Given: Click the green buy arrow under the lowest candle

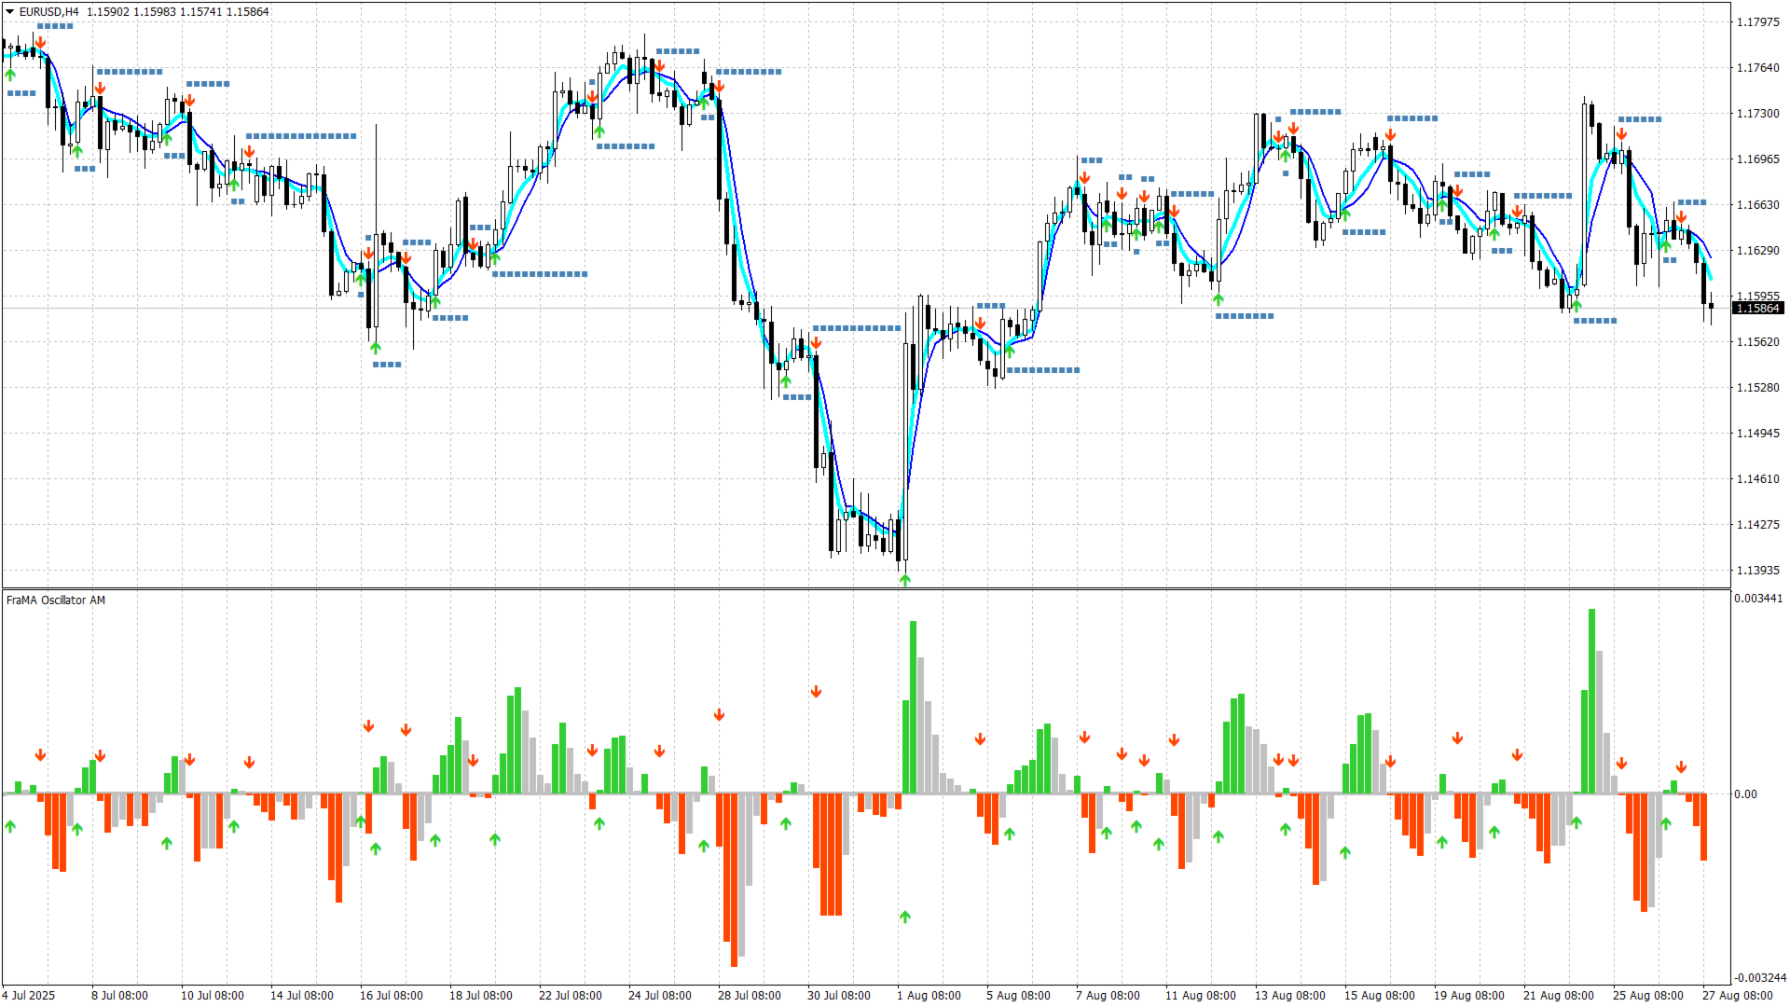Looking at the screenshot, I should [905, 580].
